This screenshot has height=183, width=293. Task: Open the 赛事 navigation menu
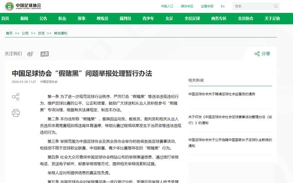81,18
